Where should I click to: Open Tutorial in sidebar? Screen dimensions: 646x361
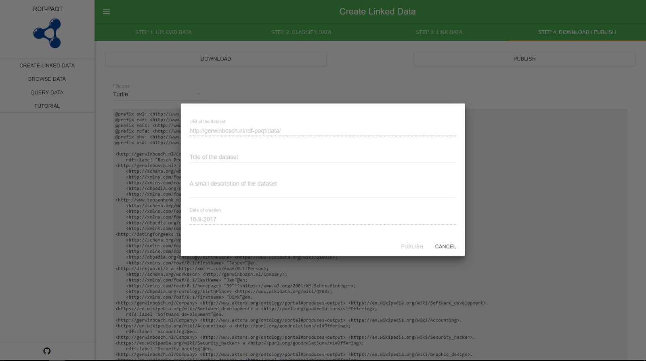point(47,106)
